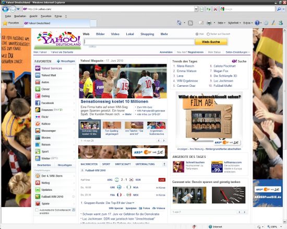This screenshot has width=287, height=229.
Task: Open the Favoriten menu in menu bar
Action: [x=46, y=16]
